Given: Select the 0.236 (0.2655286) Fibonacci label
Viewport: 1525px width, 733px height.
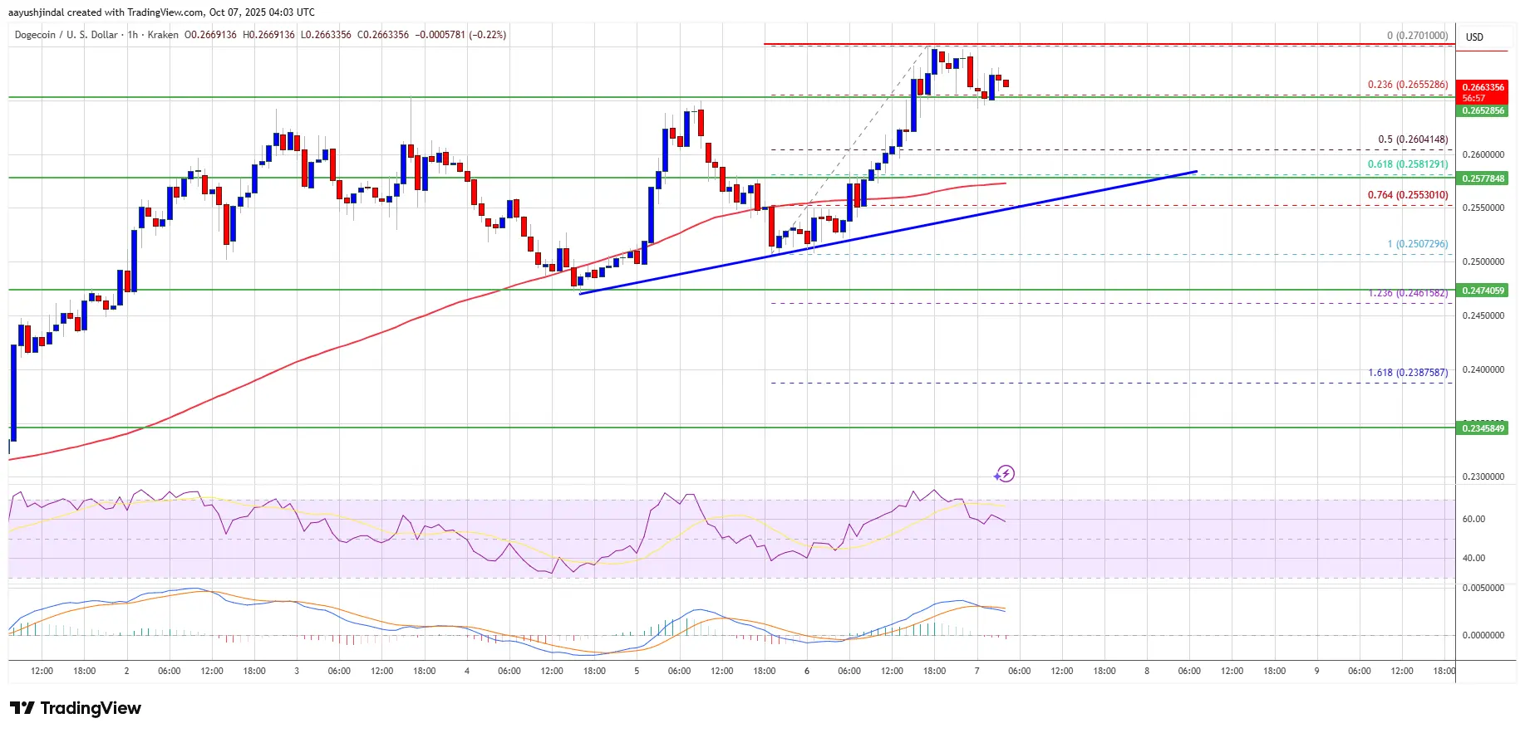Looking at the screenshot, I should [1407, 85].
